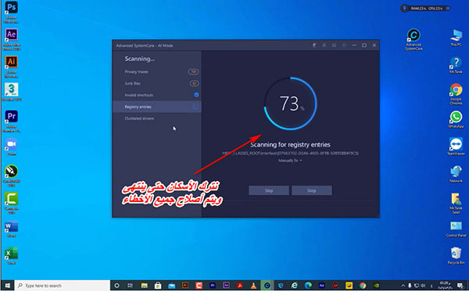Click the VLC cone icon in the taskbar
The image size is (469, 291).
pos(253,286)
